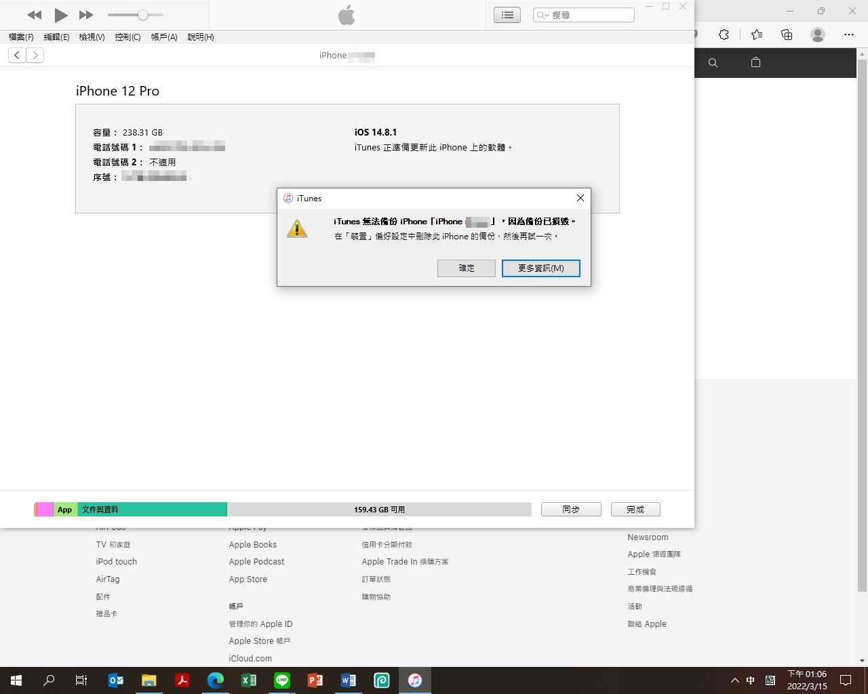Open Adobe Acrobat from the taskbar
This screenshot has width=868, height=694.
tap(182, 680)
